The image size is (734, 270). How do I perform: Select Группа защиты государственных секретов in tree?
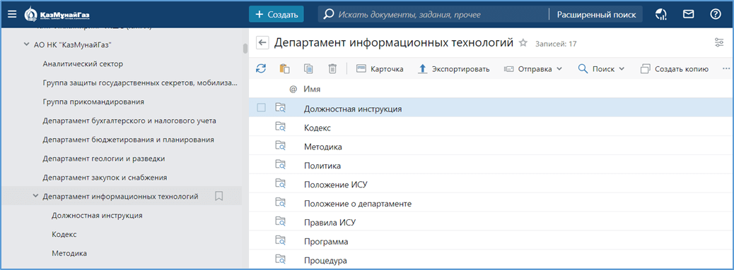(140, 82)
